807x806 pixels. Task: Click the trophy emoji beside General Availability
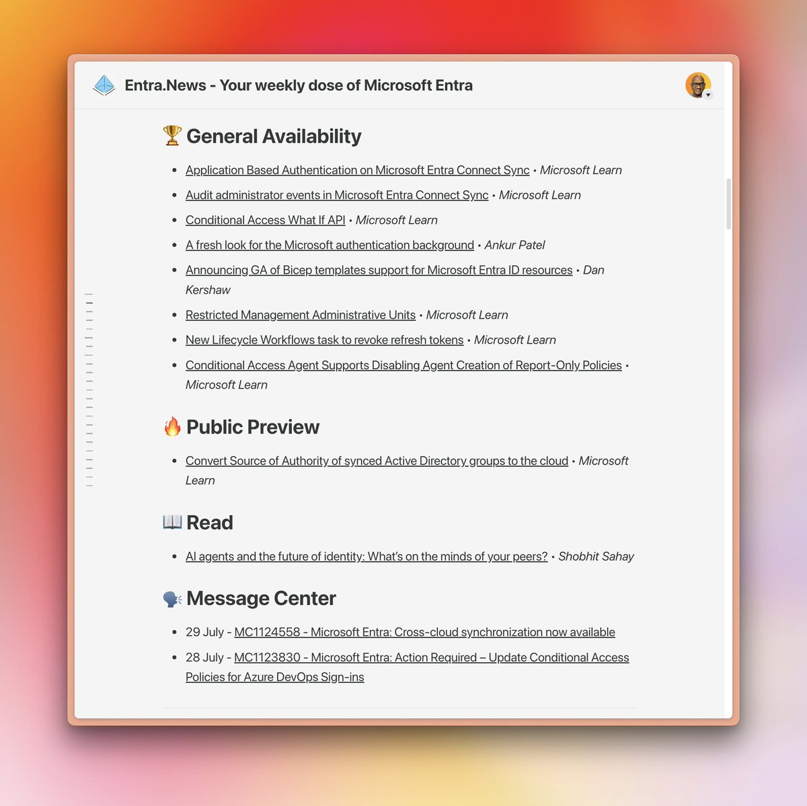[x=172, y=136]
